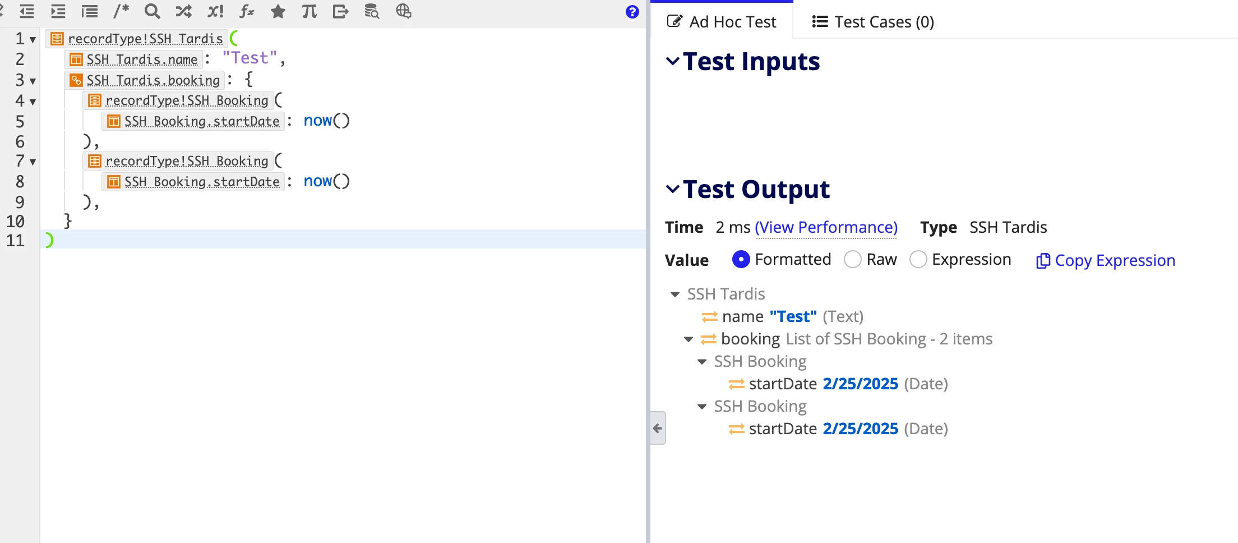
Task: Fold code at line 7 arrow
Action: 33,162
